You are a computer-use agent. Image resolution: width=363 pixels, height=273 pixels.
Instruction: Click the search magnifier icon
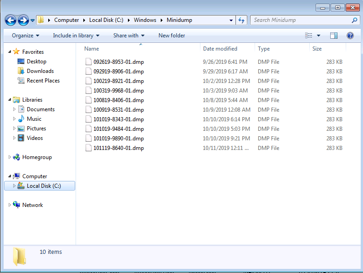tap(354, 20)
